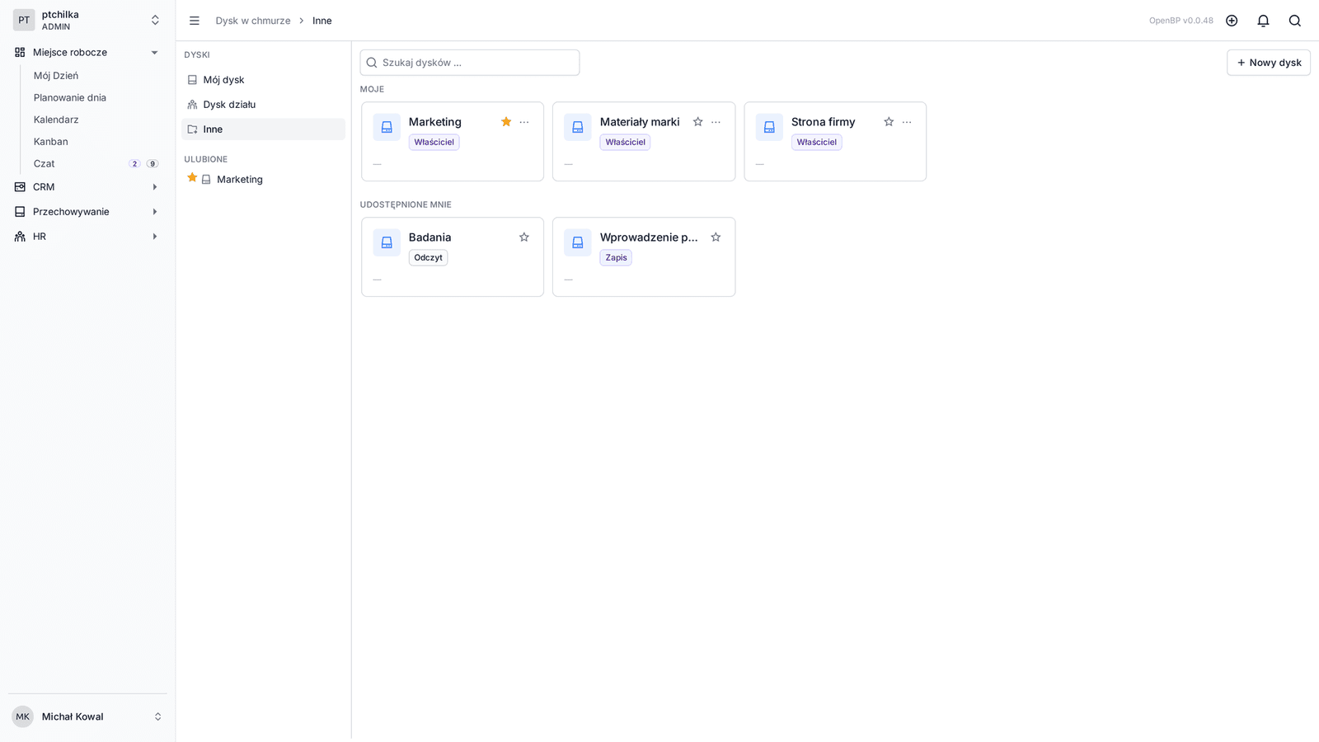Expand the HR section arrow

tap(154, 237)
